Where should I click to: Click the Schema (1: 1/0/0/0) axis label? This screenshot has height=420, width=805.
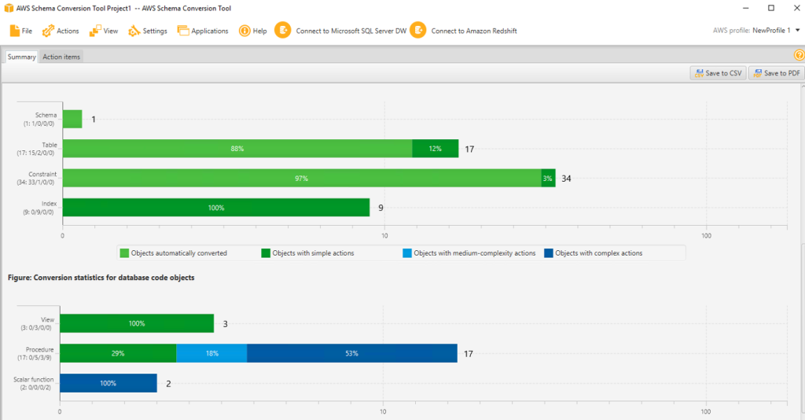(x=39, y=119)
